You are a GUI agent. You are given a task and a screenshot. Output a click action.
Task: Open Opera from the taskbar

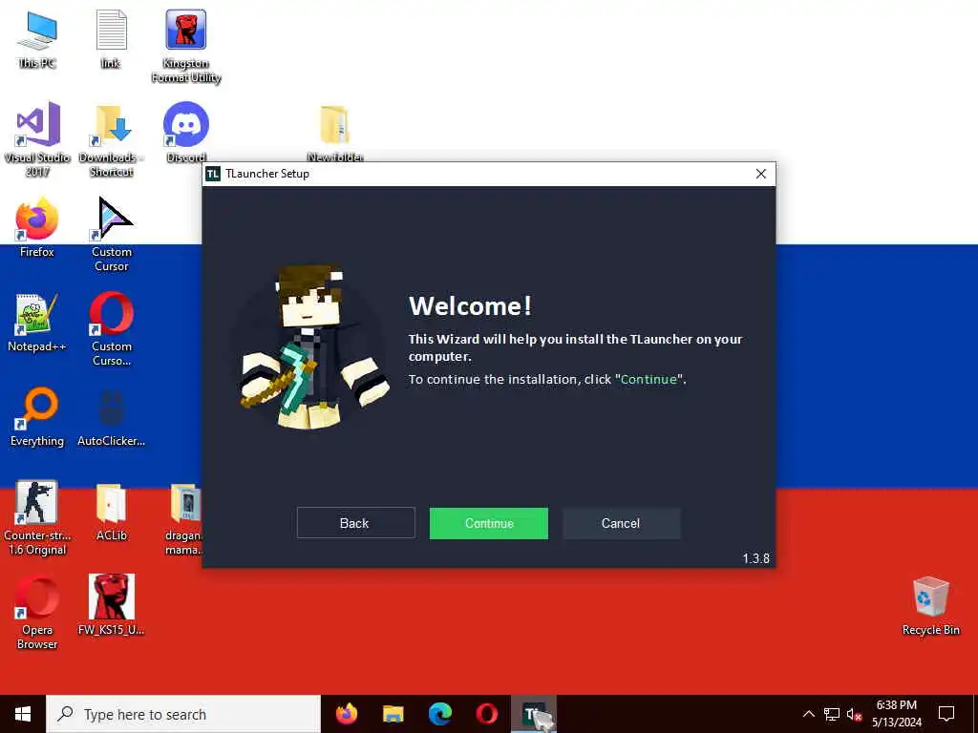coord(486,714)
